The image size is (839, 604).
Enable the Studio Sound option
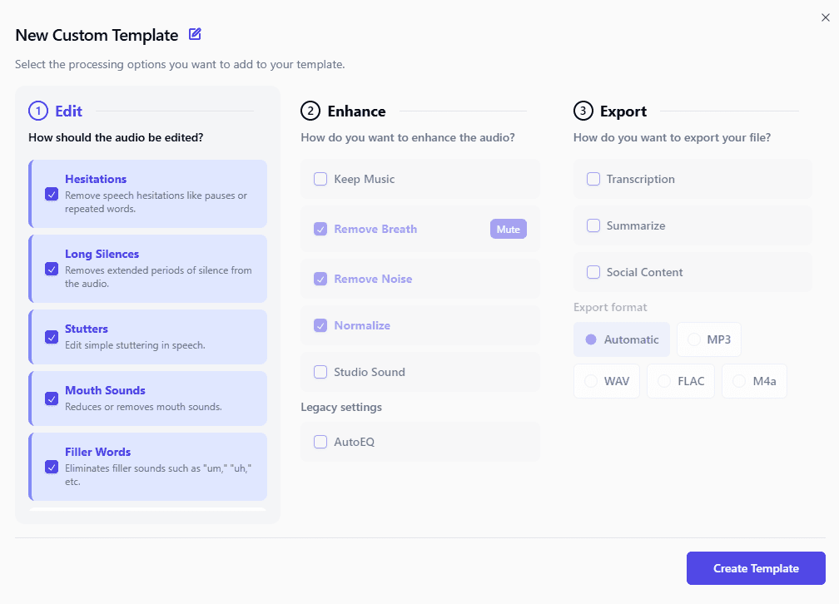(320, 372)
